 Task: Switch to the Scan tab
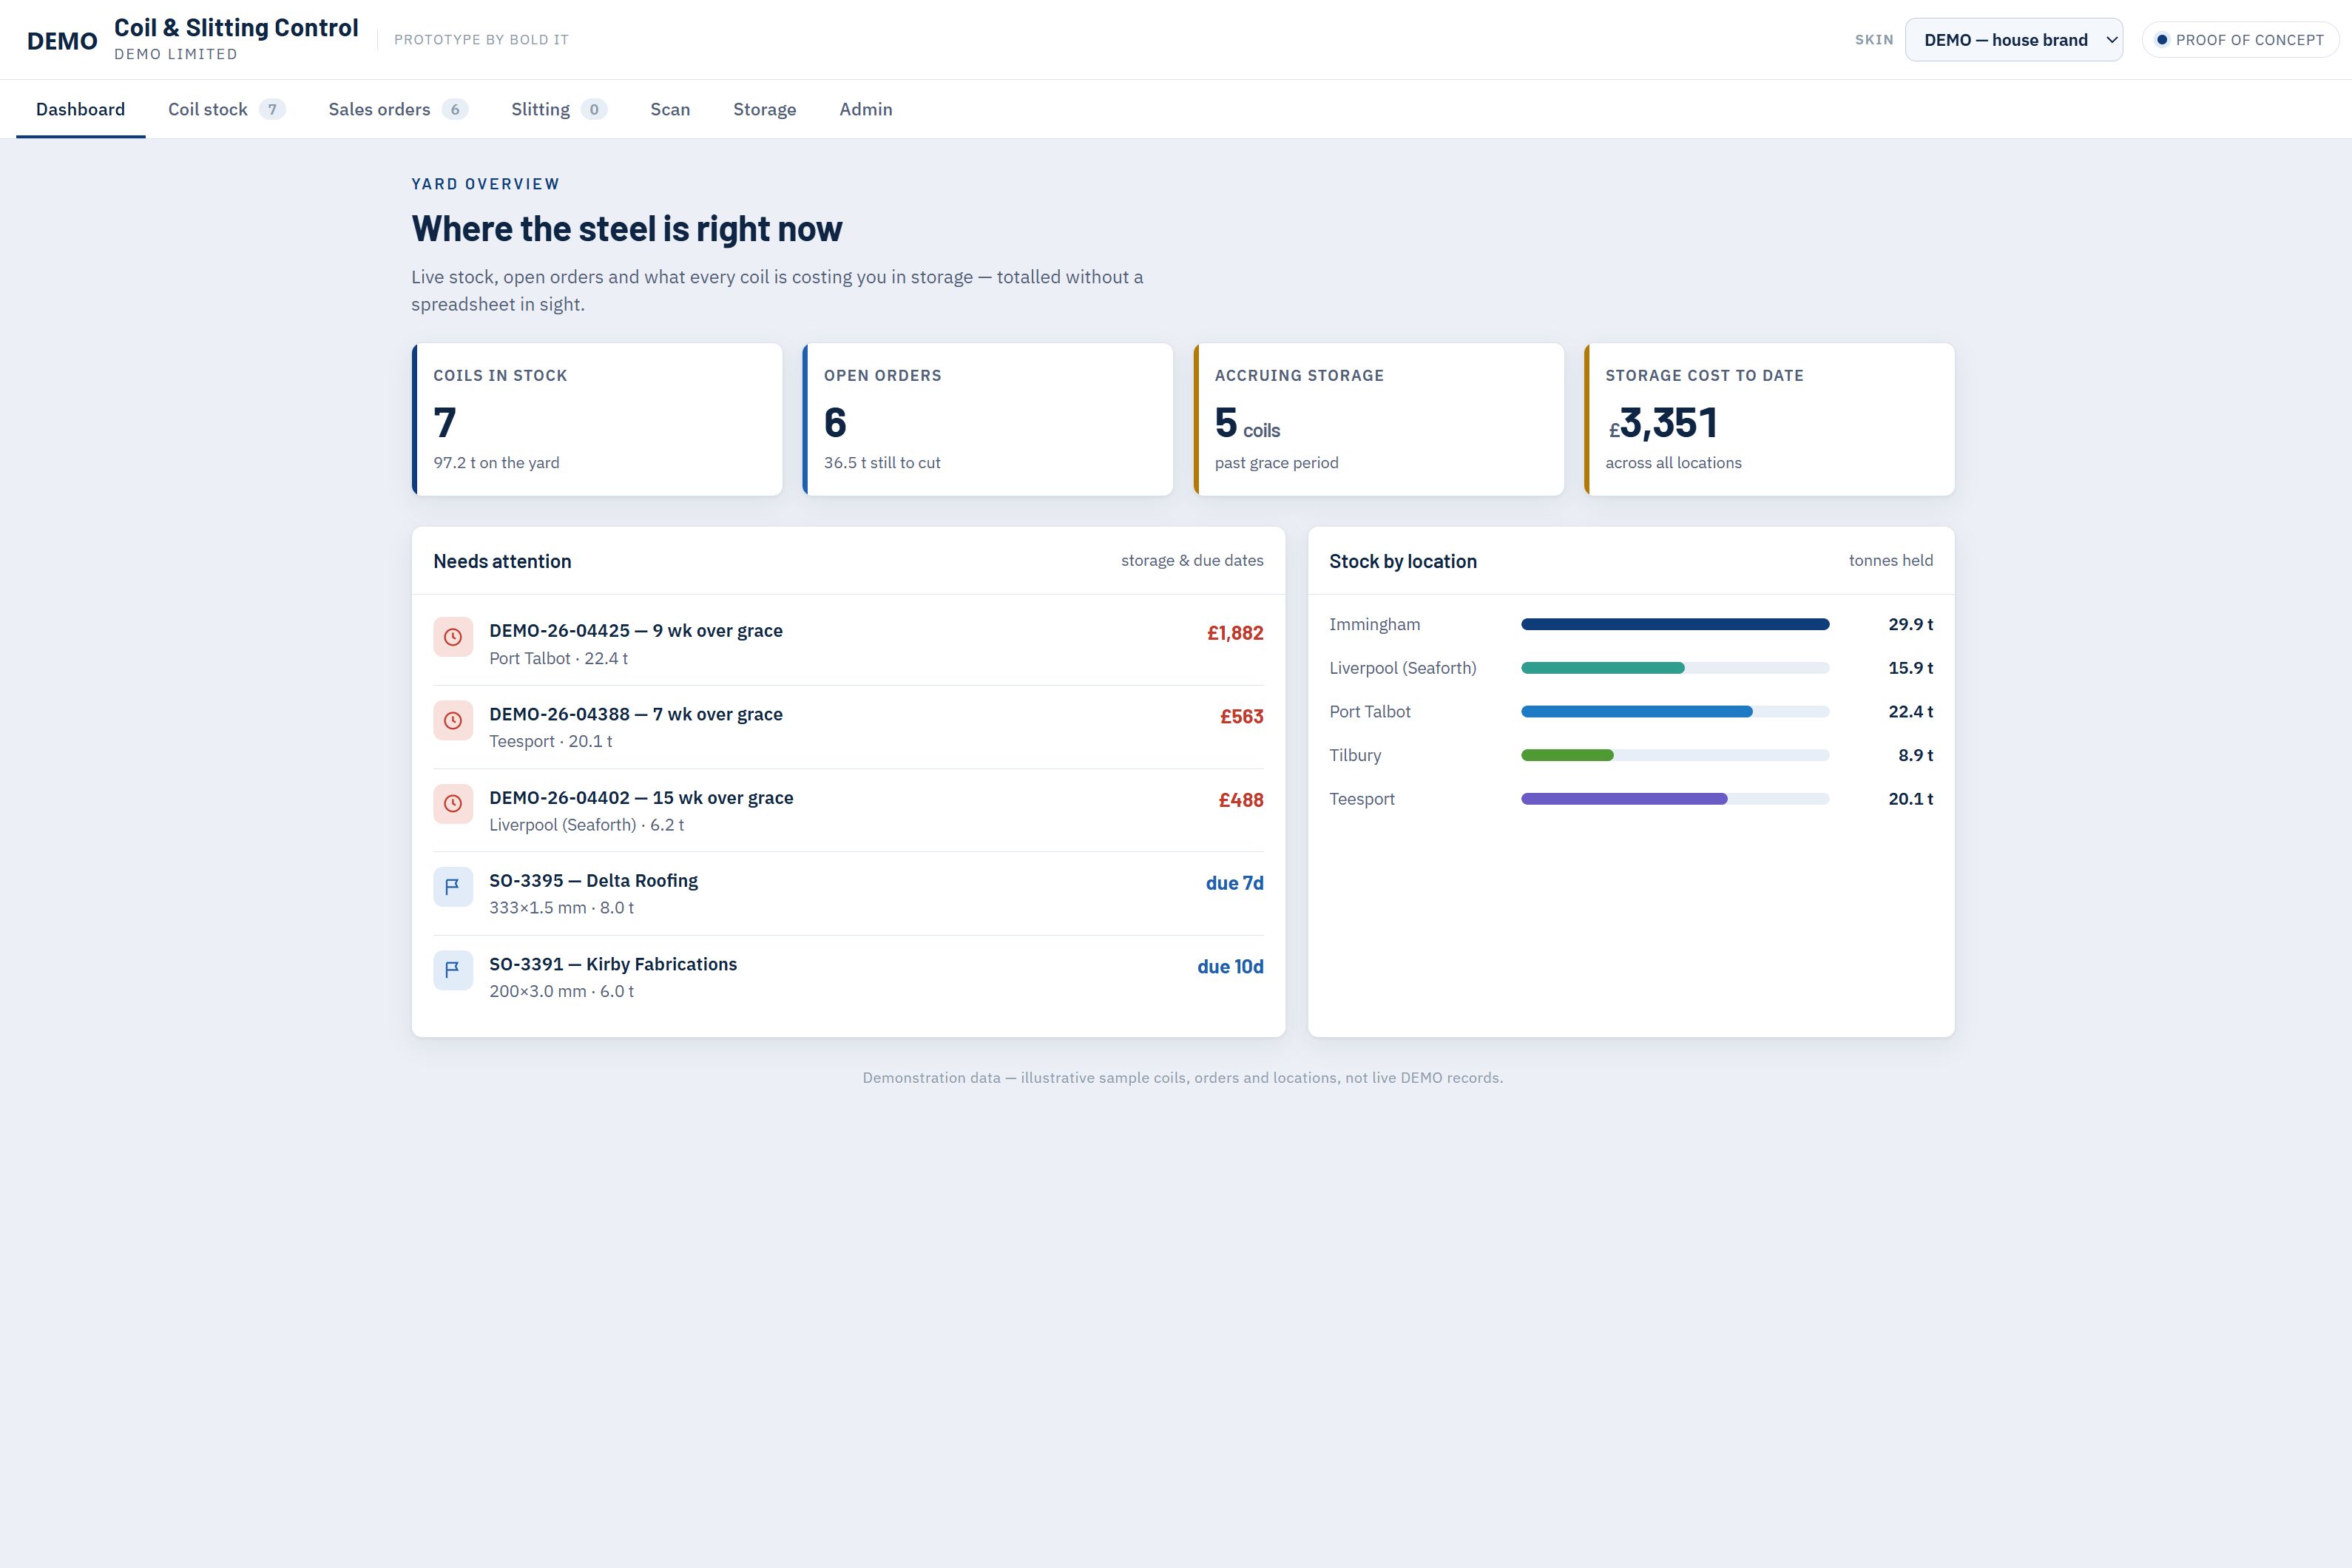(670, 109)
